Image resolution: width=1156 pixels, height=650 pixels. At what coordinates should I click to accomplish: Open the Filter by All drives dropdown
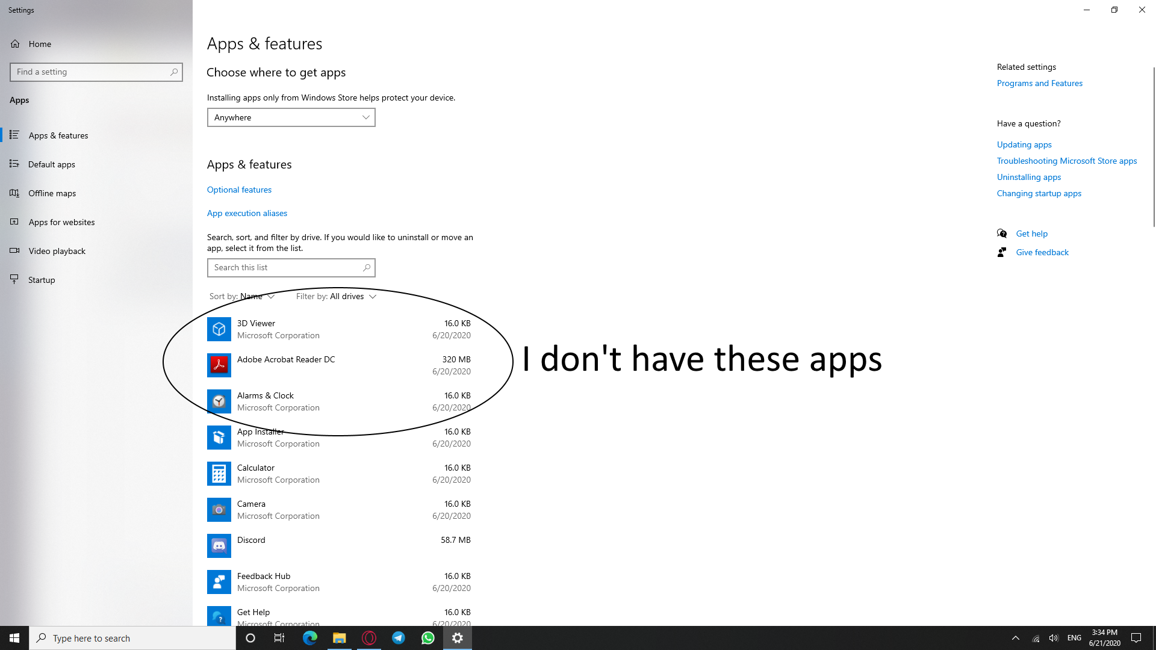click(x=337, y=296)
